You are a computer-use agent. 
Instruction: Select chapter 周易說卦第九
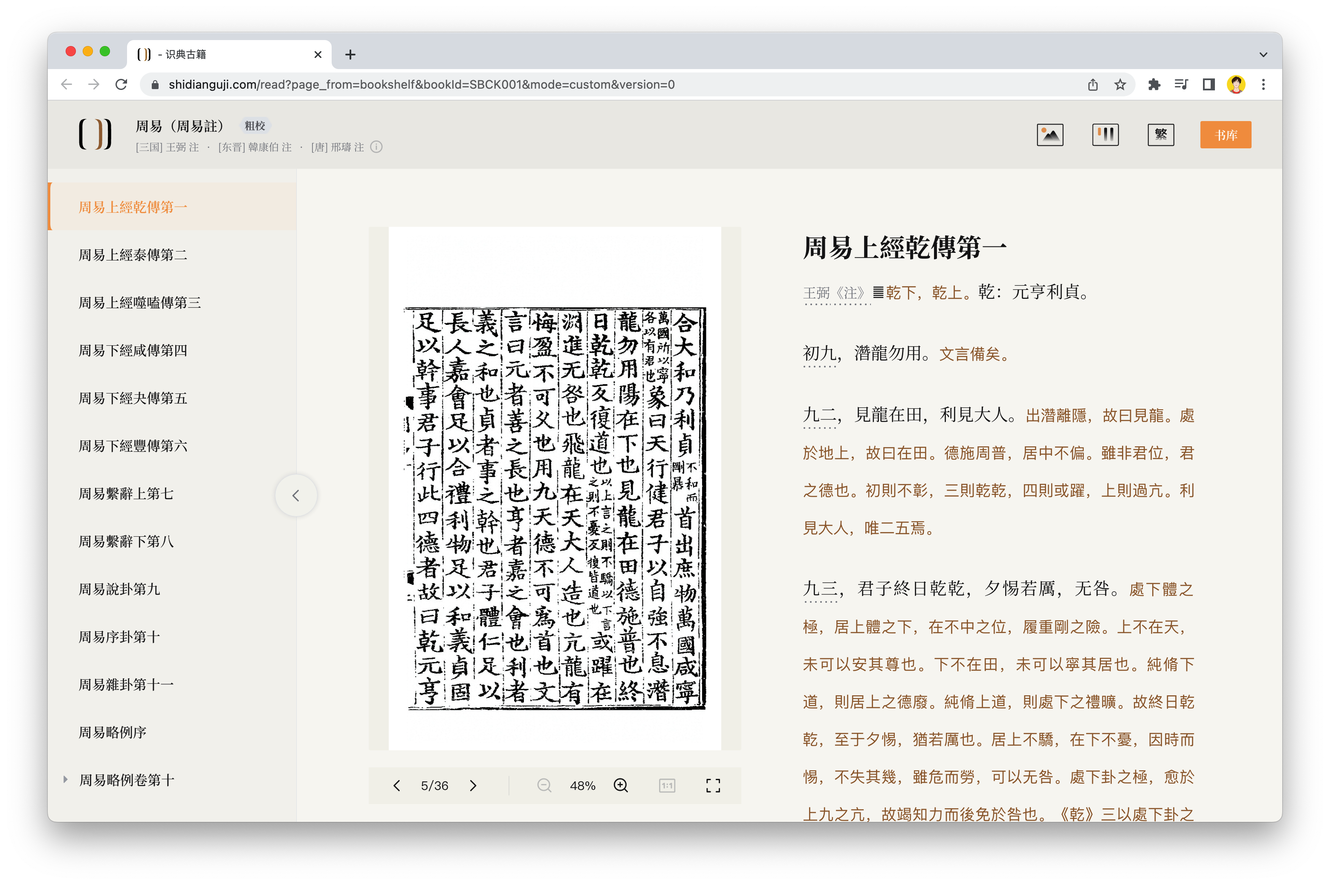click(172, 589)
